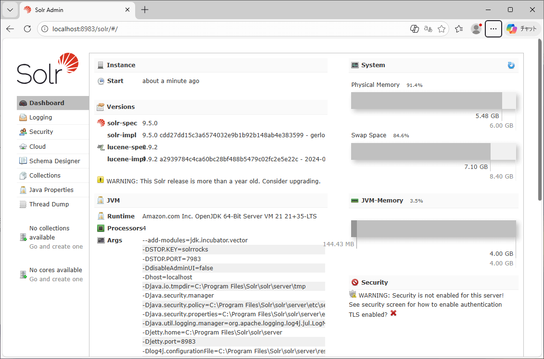
Task: Click the Solr logo
Action: tap(48, 69)
